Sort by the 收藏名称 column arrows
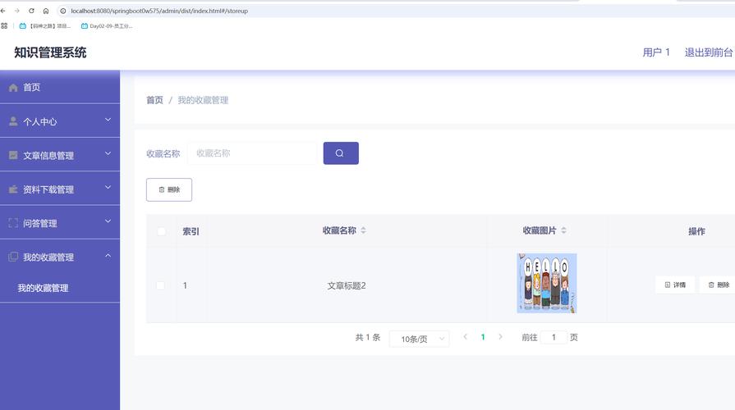The width and height of the screenshot is (735, 410). click(x=364, y=230)
